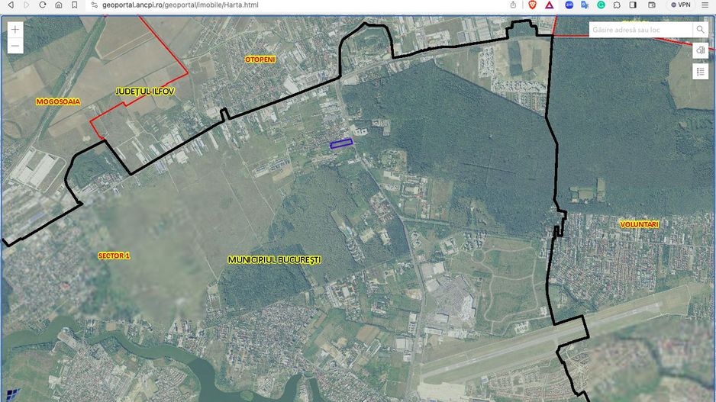Viewport: 716px width, 402px height.
Task: Go forward with the browser forward arrow
Action: [27, 5]
